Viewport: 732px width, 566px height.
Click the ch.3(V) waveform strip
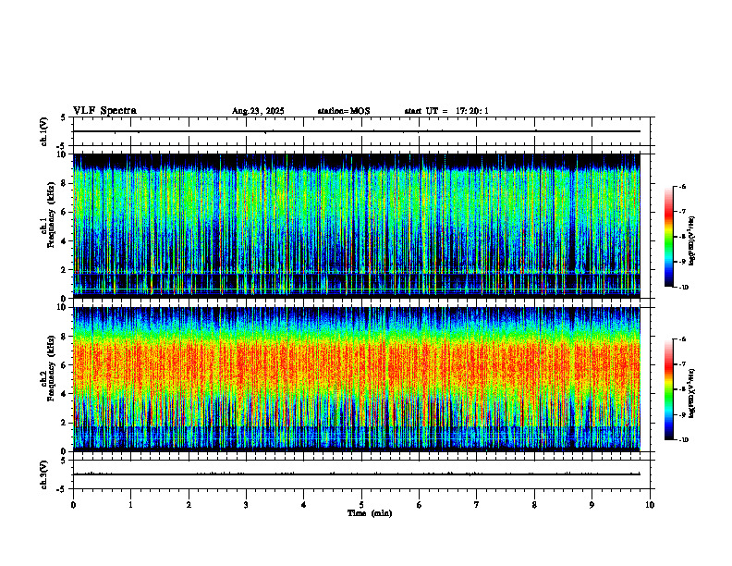[361, 474]
